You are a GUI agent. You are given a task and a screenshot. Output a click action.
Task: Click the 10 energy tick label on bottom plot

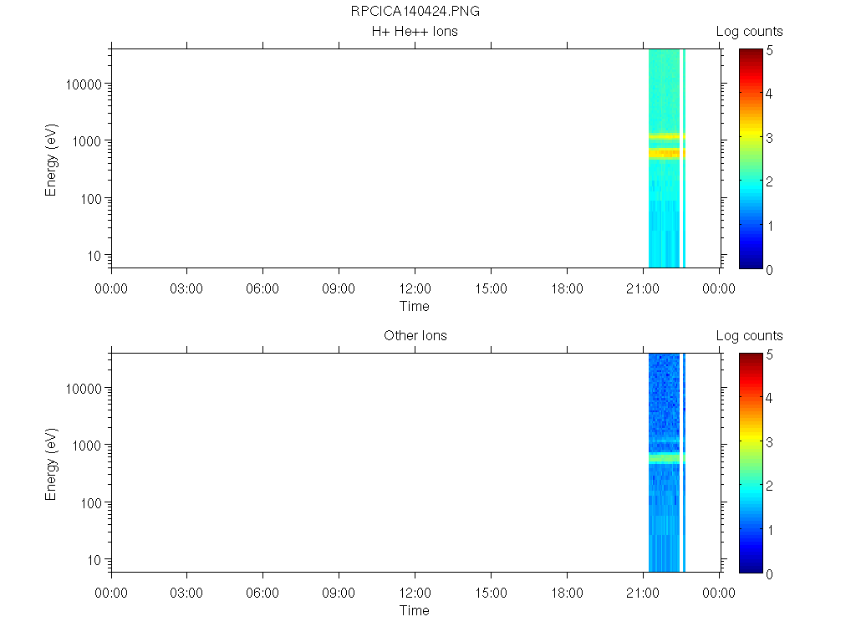pos(94,559)
